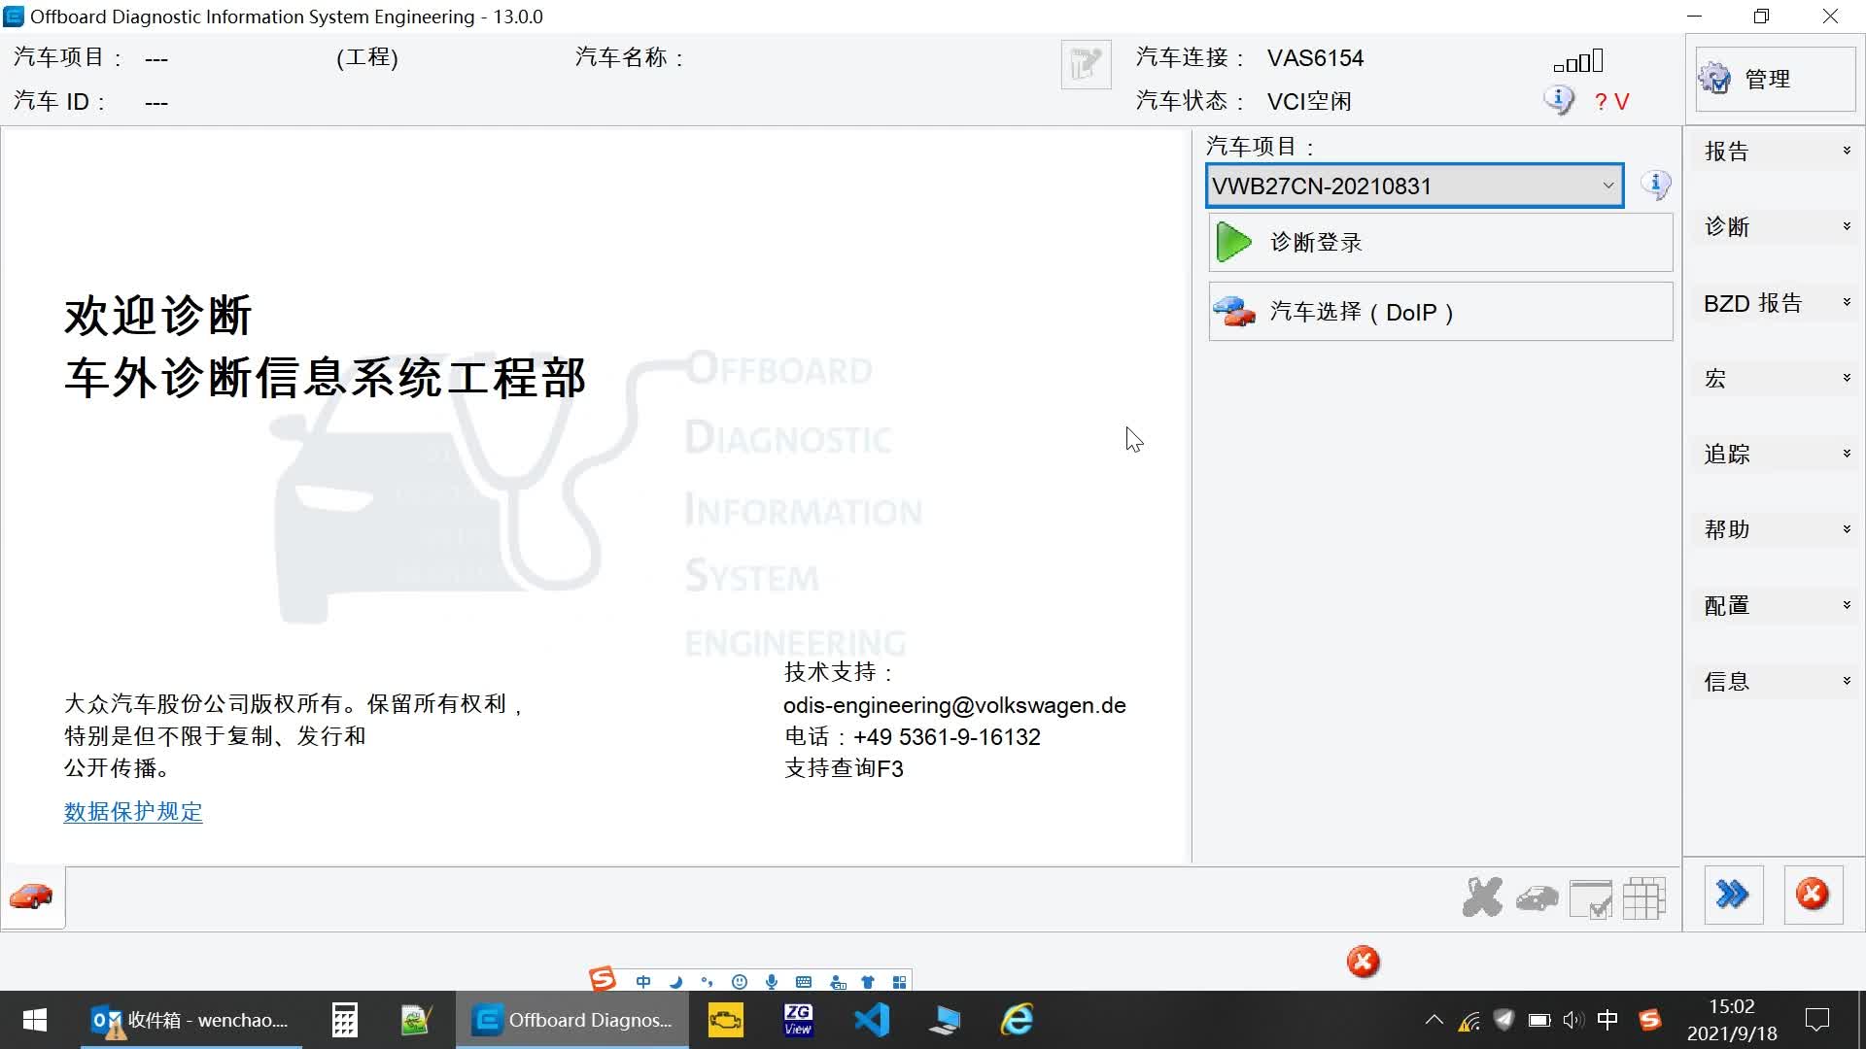Click the Sogou S logo on IME toolbar
Image resolution: width=1866 pixels, height=1049 pixels.
603,979
